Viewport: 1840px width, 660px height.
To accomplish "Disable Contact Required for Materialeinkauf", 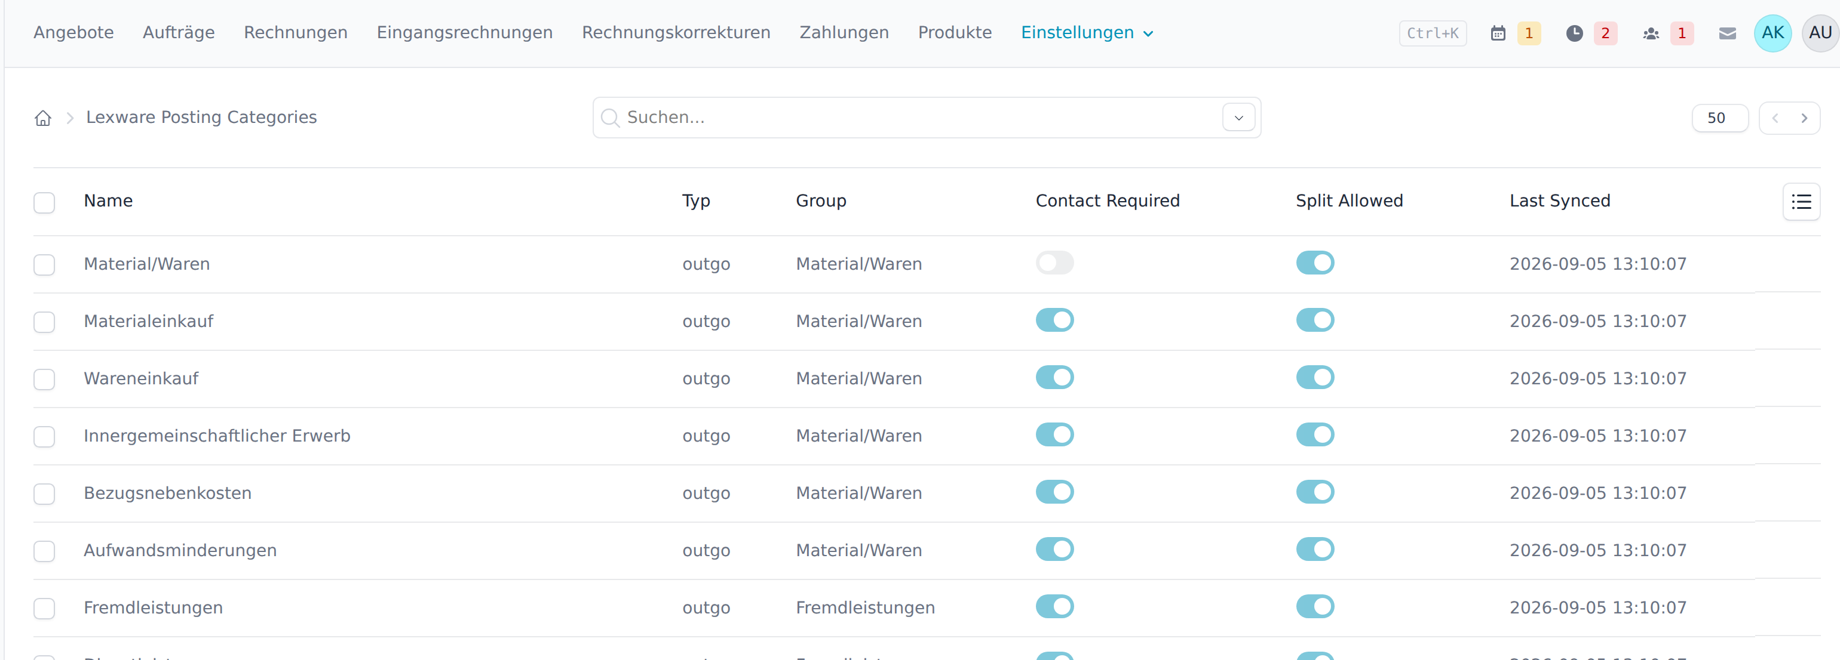I will click(1054, 320).
